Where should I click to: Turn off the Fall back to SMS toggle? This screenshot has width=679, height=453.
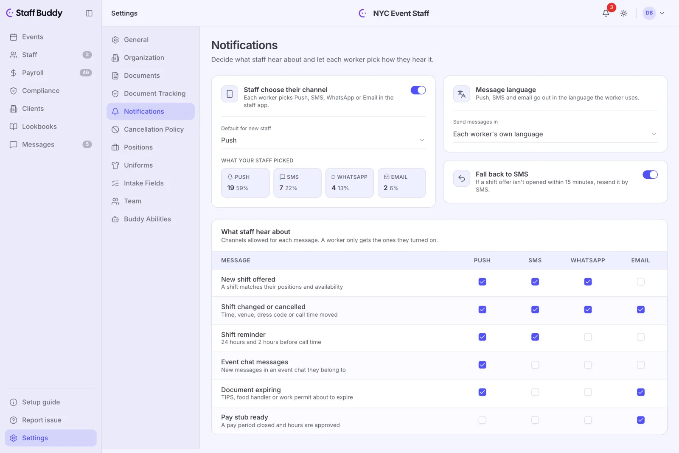(650, 174)
